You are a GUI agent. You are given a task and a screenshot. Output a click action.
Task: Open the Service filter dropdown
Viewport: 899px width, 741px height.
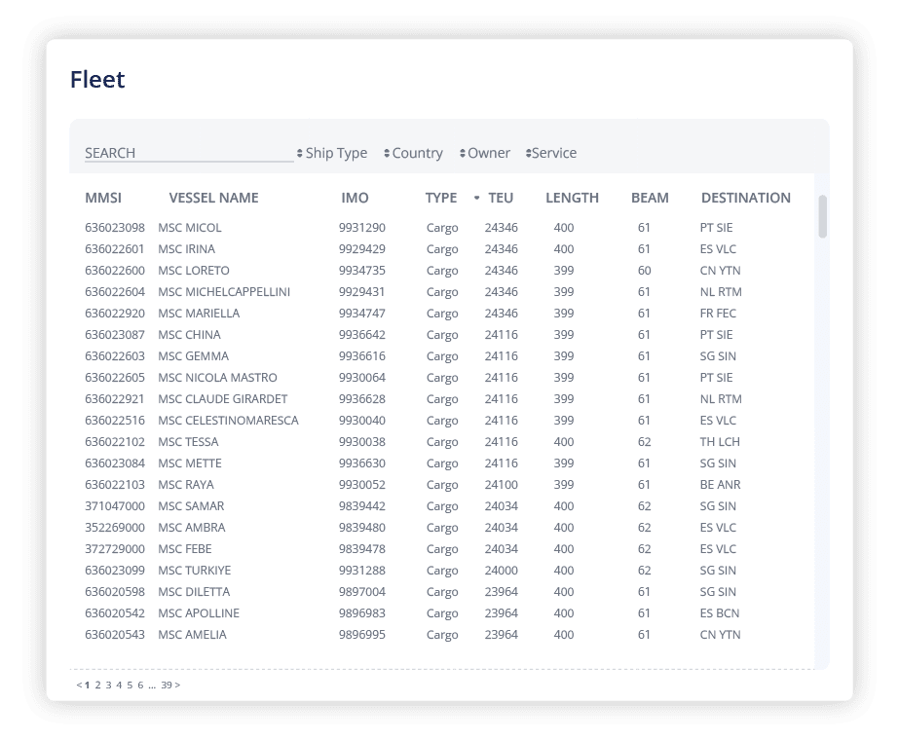[551, 153]
